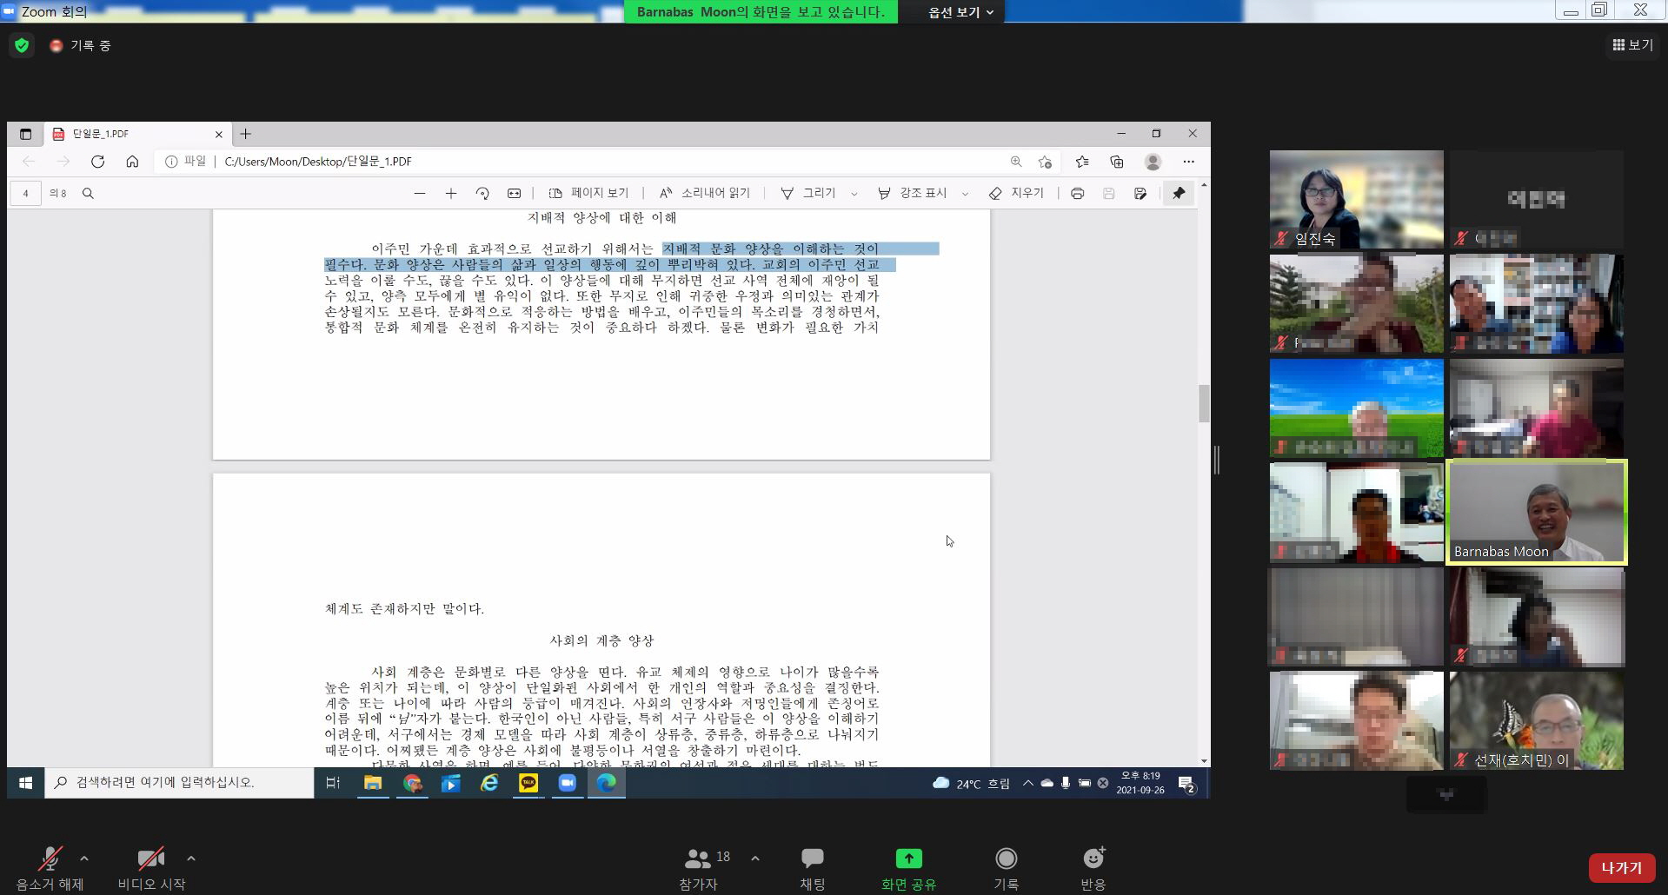Image resolution: width=1668 pixels, height=895 pixels.
Task: Click the green 화면 공유 share screen icon
Action: 908,859
